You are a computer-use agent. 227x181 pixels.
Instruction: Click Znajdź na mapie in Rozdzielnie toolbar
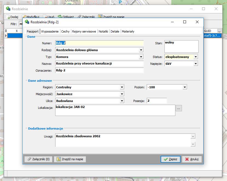point(111,17)
